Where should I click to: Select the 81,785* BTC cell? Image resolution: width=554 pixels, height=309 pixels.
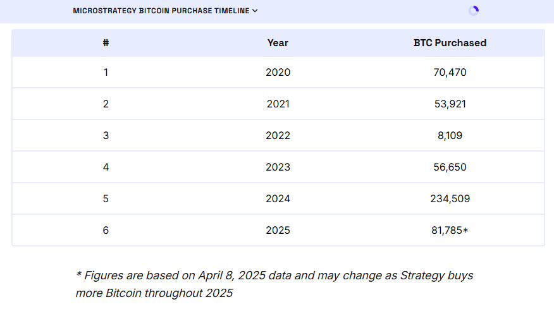click(x=450, y=230)
